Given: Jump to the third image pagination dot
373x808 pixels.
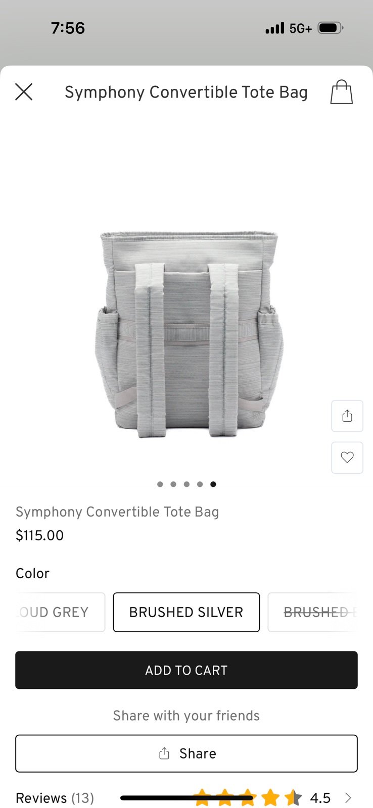Looking at the screenshot, I should click(186, 484).
